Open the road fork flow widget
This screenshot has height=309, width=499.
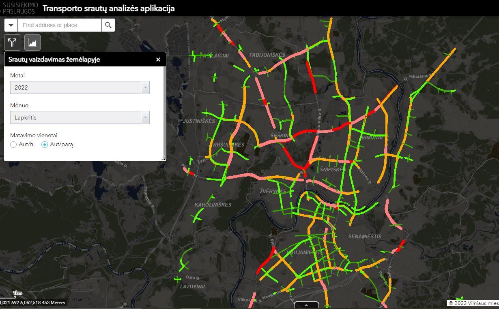click(x=12, y=43)
